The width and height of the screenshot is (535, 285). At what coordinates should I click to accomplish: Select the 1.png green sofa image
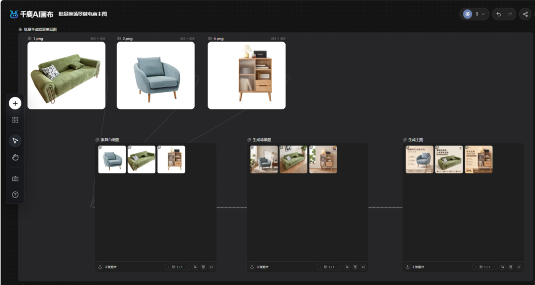(66, 76)
